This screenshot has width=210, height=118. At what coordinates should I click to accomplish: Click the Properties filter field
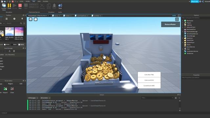point(196,77)
